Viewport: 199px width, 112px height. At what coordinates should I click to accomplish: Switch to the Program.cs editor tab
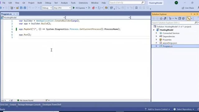pyautogui.click(x=6, y=14)
